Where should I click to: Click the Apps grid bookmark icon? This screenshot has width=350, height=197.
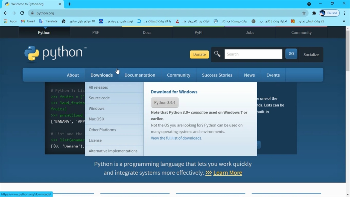pos(5,21)
